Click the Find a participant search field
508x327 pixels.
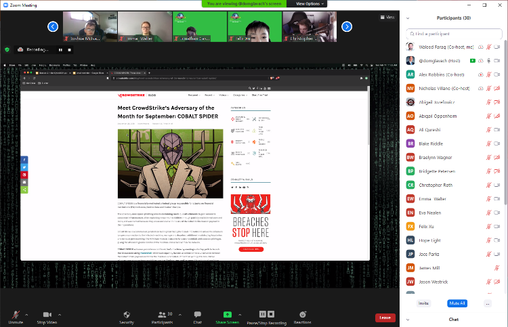(454, 34)
